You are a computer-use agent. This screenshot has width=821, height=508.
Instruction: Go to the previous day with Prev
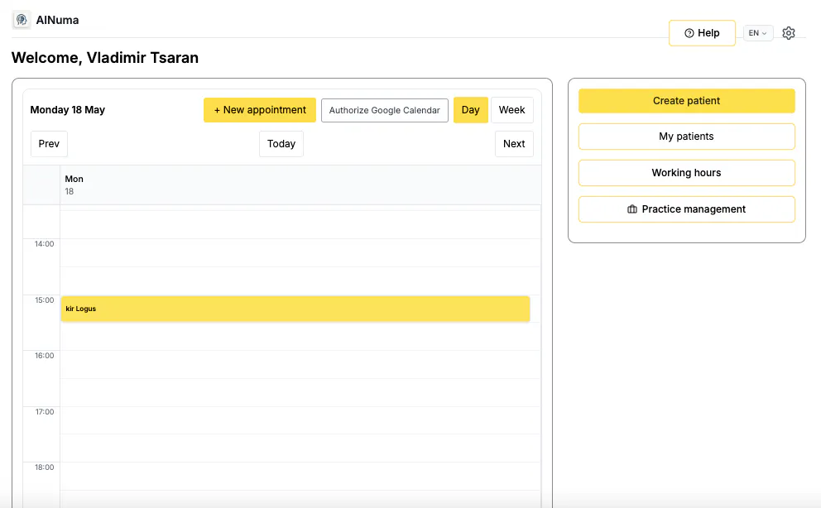[x=49, y=144]
